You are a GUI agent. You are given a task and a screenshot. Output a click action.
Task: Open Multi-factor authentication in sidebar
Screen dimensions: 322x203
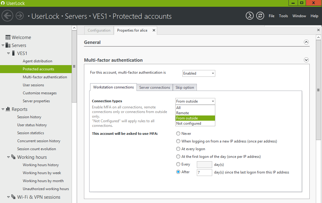pyautogui.click(x=45, y=77)
